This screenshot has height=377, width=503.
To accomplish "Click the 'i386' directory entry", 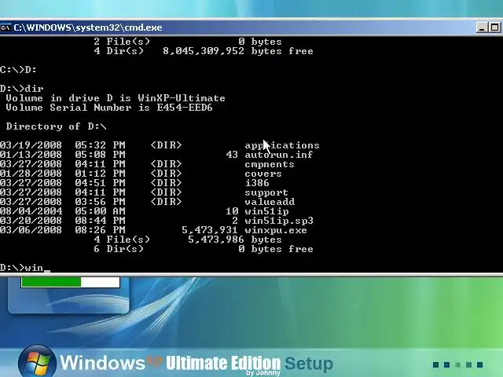I will point(257,183).
